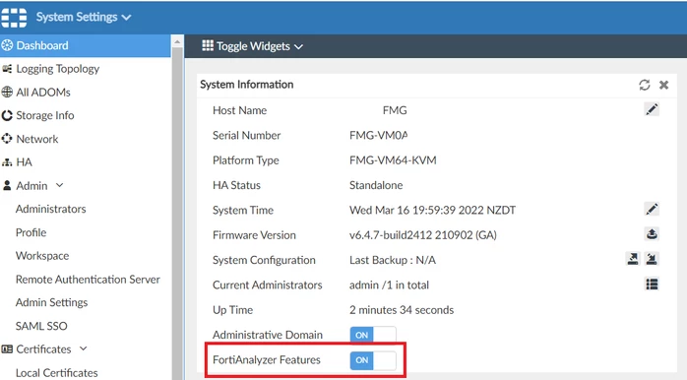Click the '2 minutes 34 seconds' uptime
The image size is (687, 380).
(402, 310)
